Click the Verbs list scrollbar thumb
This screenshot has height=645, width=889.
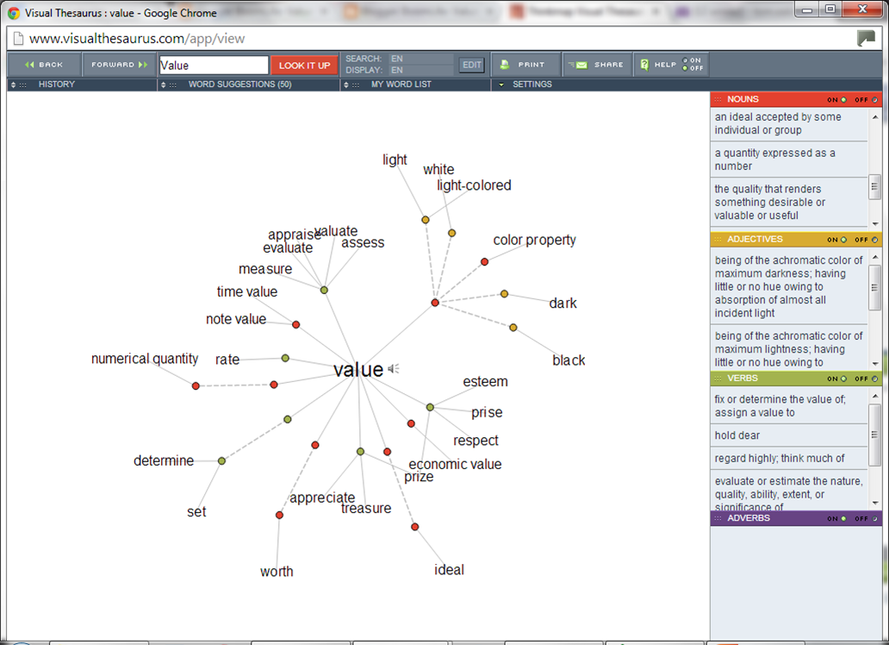875,435
